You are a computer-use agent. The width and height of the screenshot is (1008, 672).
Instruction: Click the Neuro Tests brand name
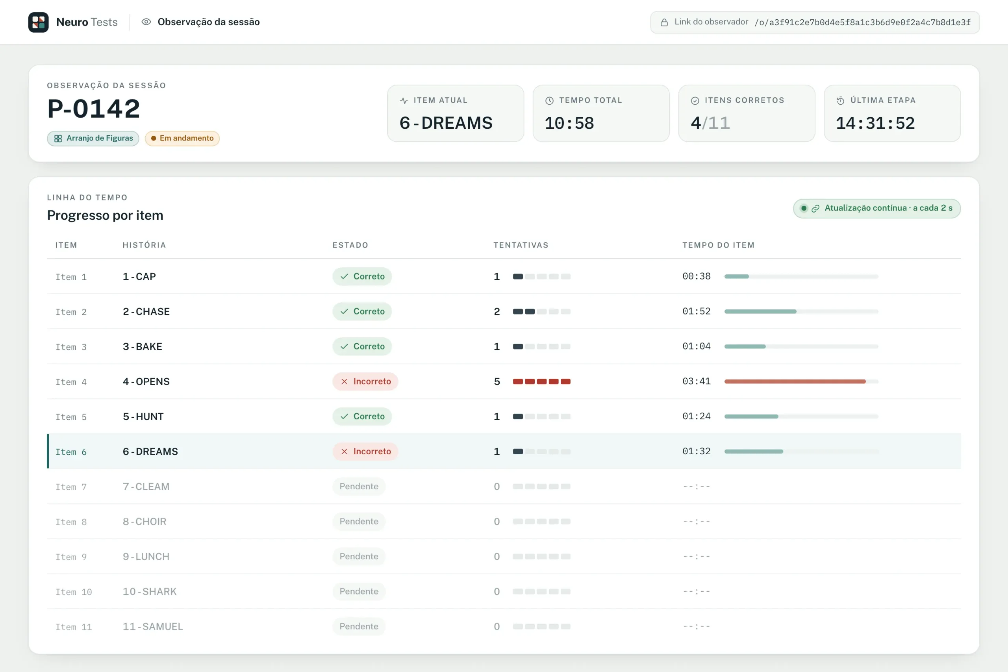click(x=87, y=22)
